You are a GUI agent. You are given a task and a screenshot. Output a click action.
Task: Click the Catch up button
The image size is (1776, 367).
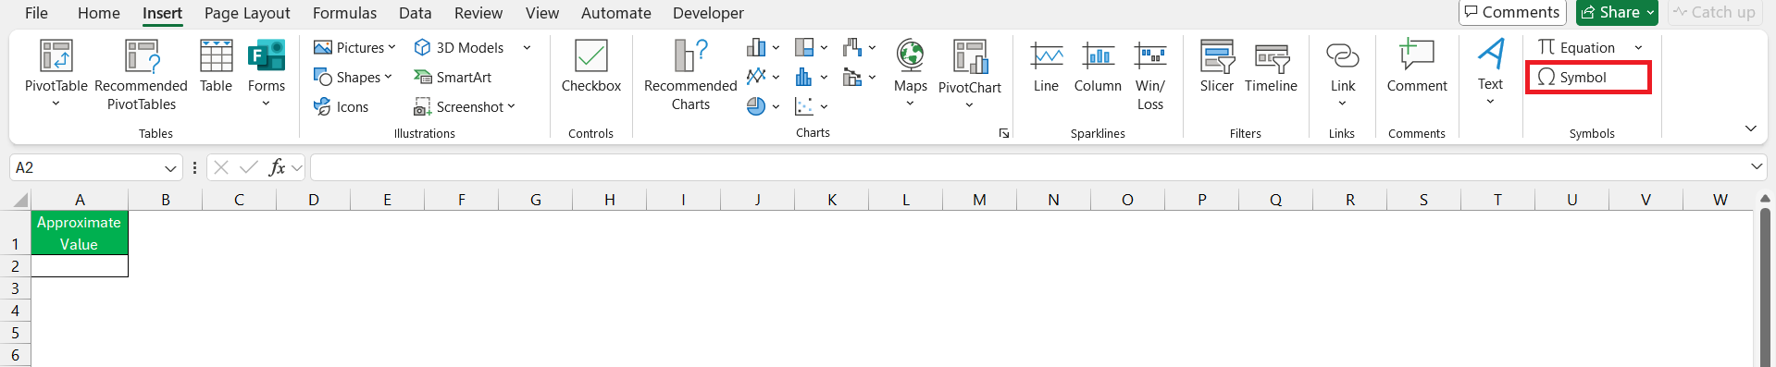point(1715,12)
